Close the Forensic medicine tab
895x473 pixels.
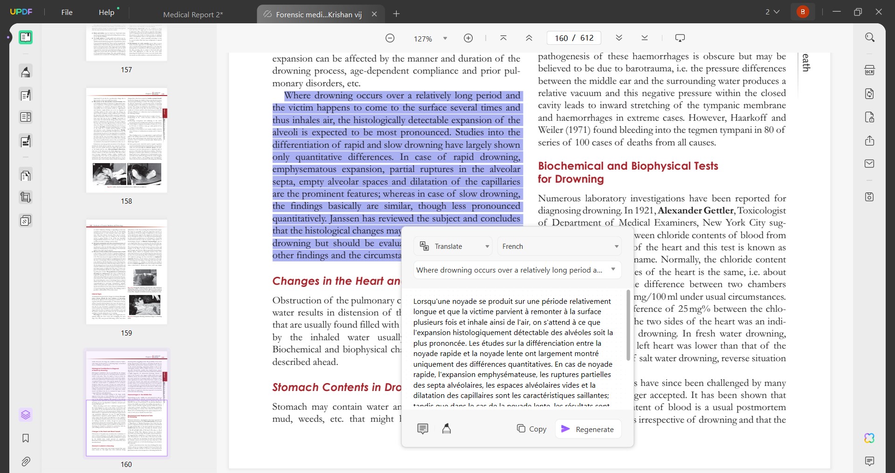click(x=374, y=14)
